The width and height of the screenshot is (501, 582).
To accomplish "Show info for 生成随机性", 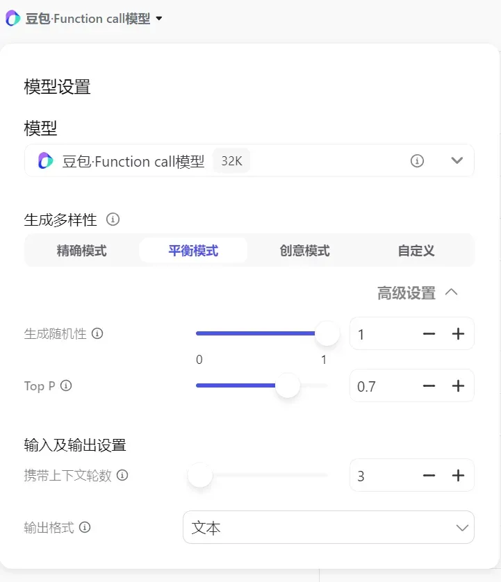I will pyautogui.click(x=97, y=333).
